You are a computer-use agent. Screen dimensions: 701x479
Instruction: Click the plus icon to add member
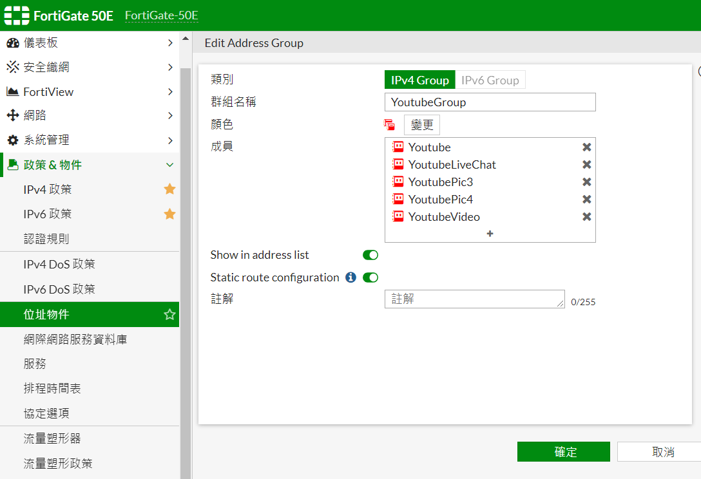click(x=490, y=234)
